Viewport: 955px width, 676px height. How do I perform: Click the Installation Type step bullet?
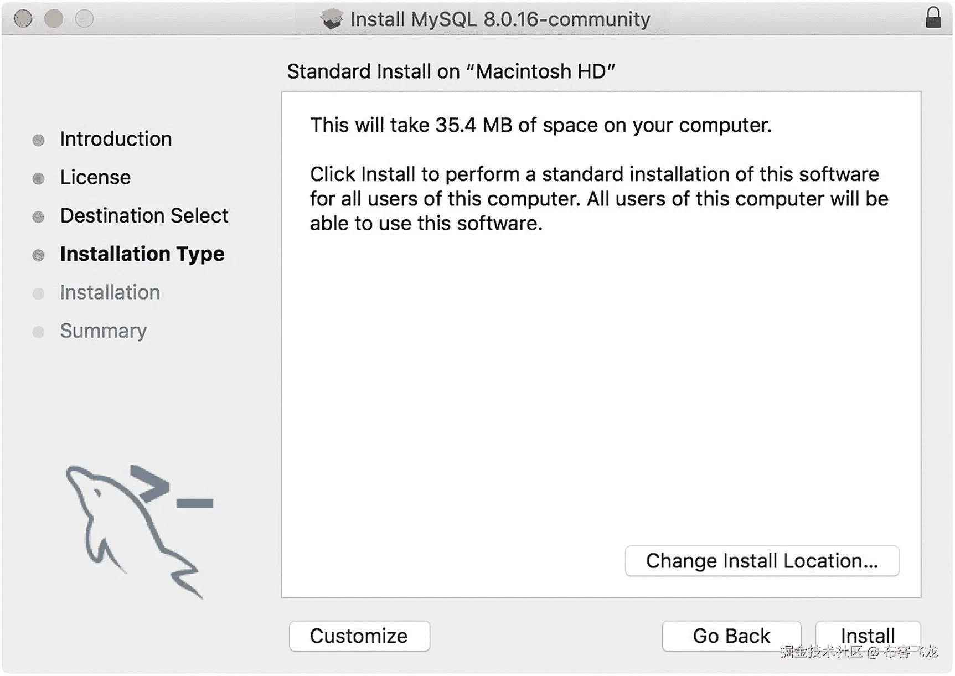pos(38,255)
